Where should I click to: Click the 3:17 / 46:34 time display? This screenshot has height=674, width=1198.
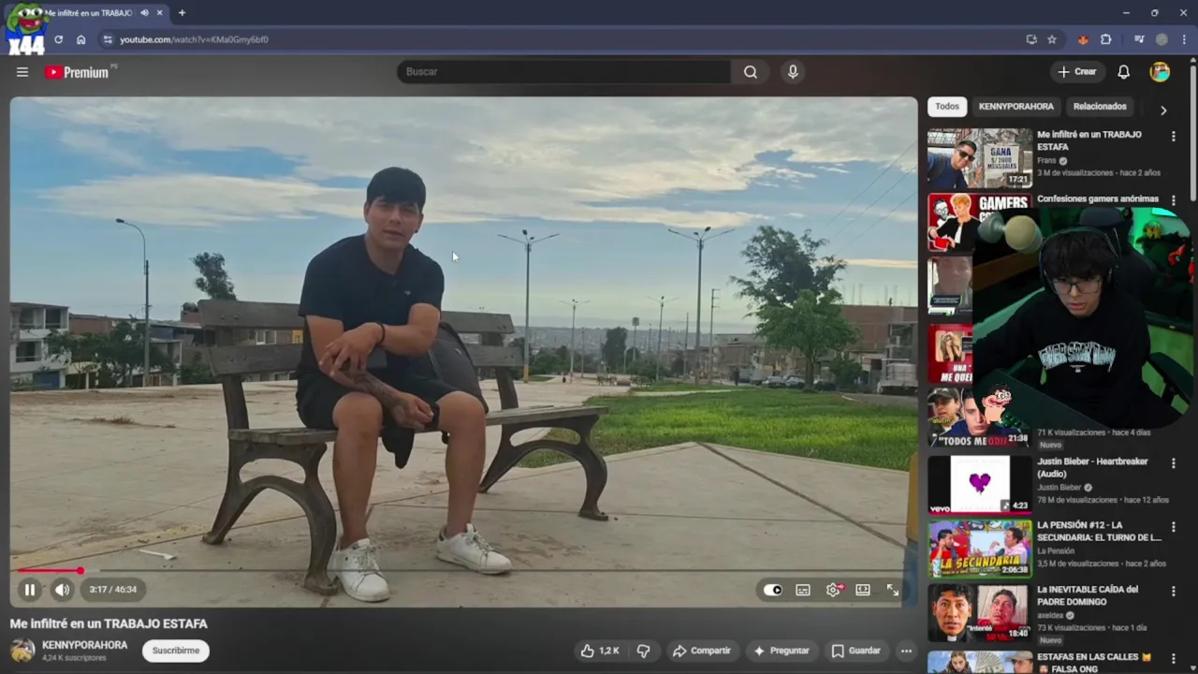[x=113, y=590]
